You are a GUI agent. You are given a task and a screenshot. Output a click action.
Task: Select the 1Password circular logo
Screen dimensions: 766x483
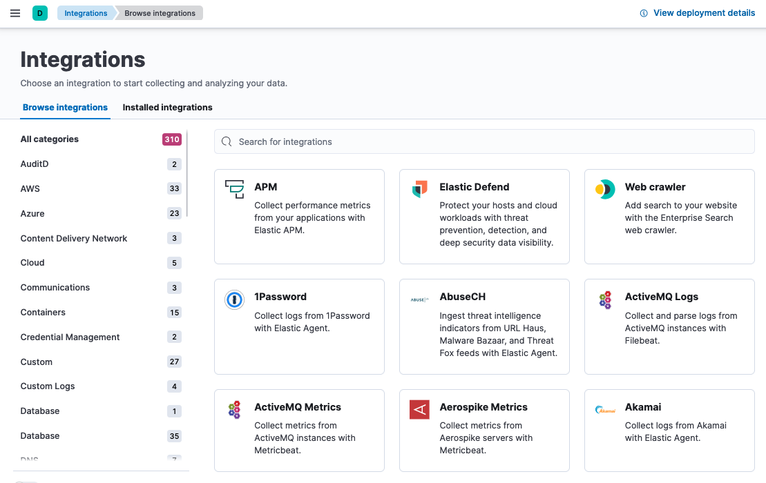point(236,298)
